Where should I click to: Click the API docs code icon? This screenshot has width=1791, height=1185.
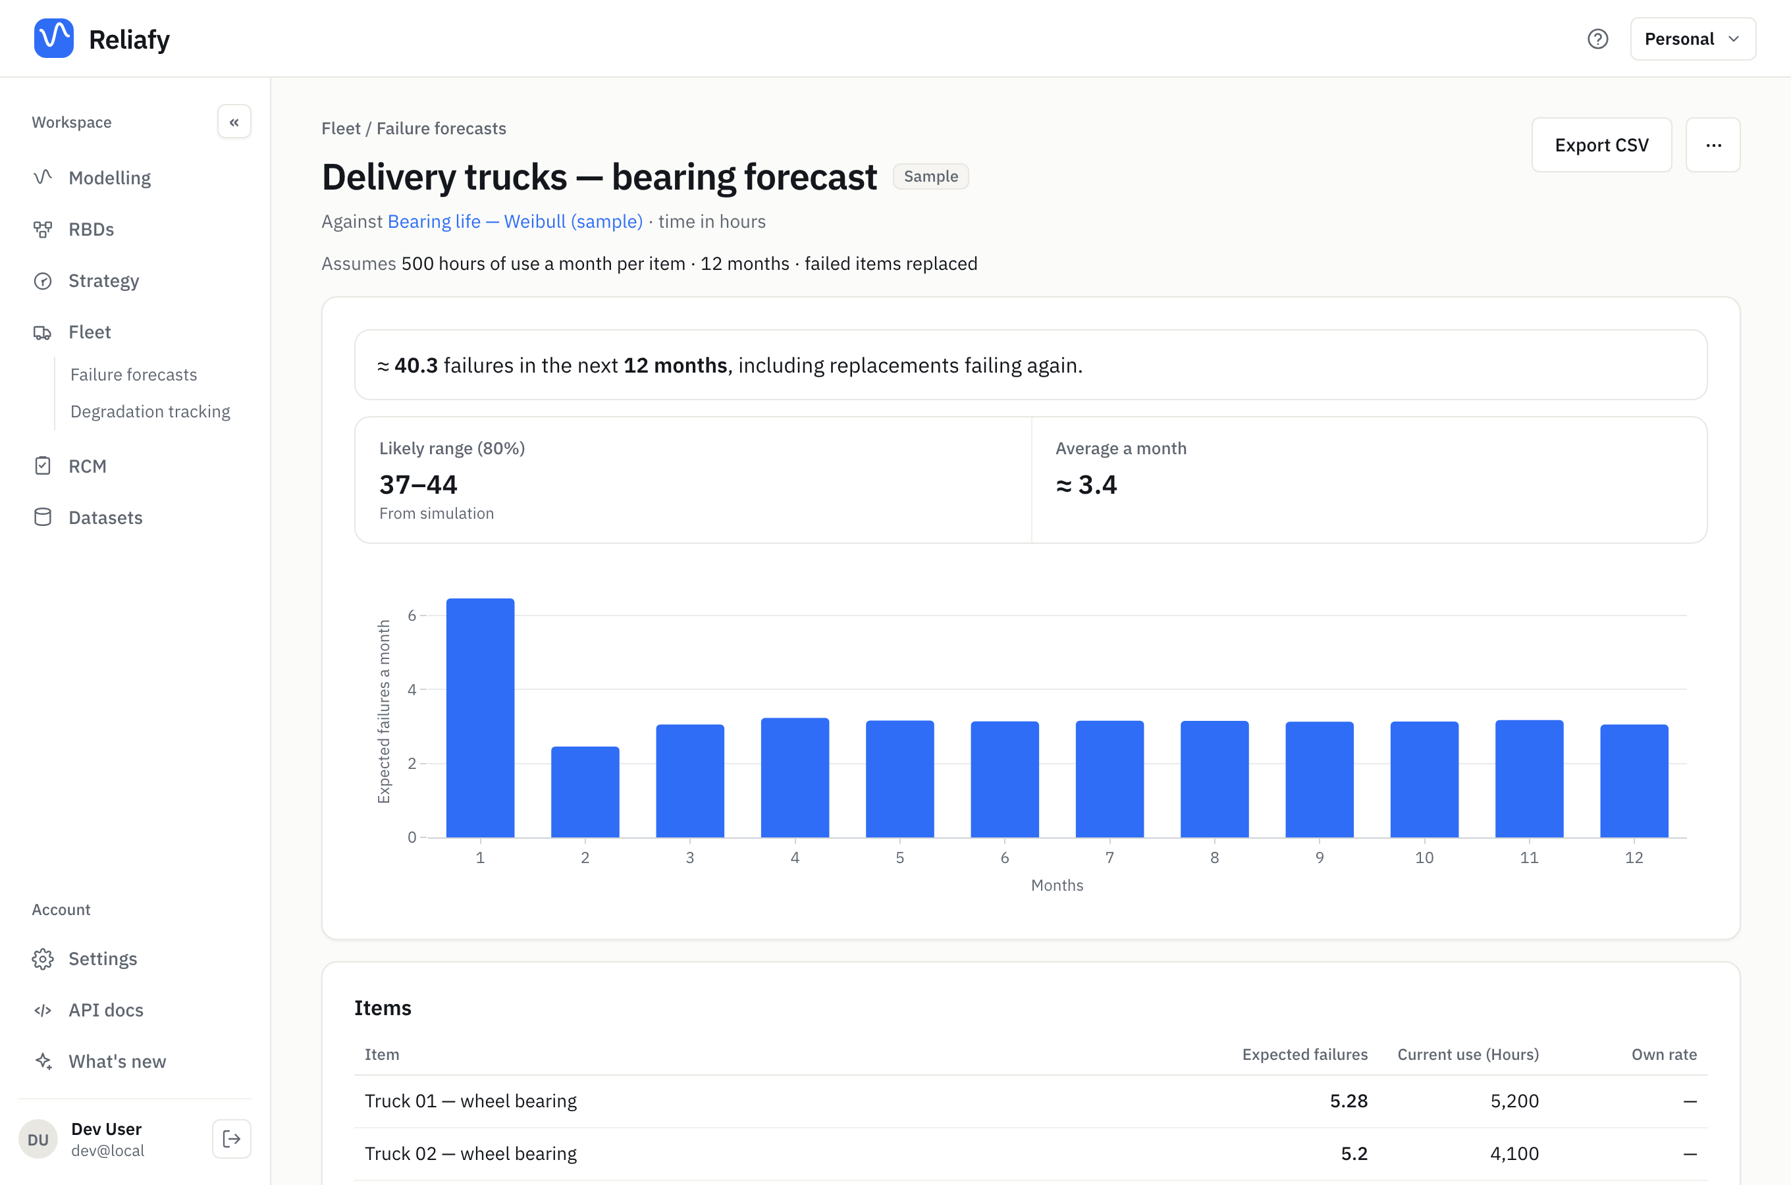coord(43,1011)
